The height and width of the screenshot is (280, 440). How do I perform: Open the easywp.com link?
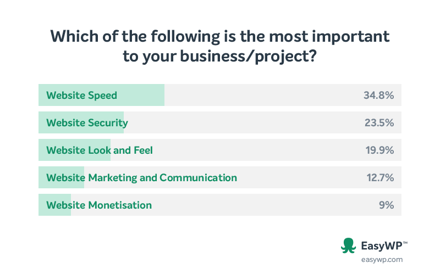coord(382,260)
